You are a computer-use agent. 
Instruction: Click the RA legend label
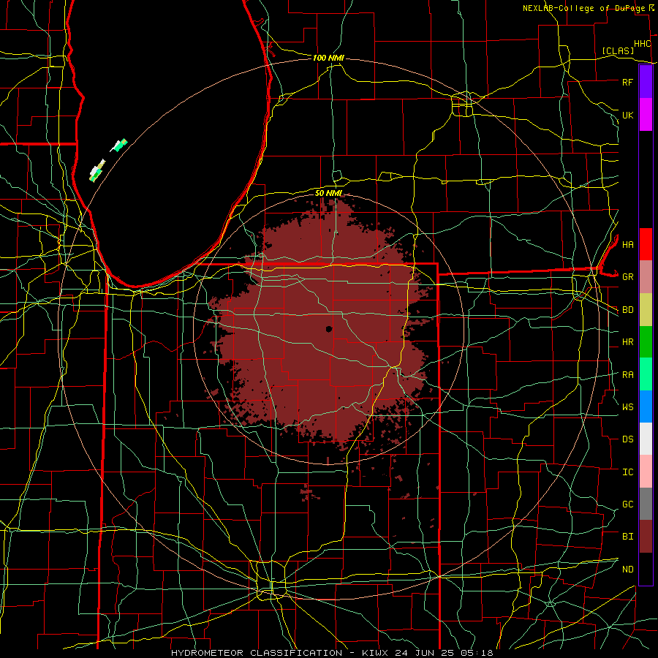tap(627, 375)
